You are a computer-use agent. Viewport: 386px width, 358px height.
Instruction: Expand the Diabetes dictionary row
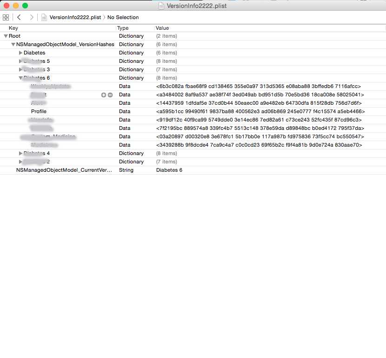(x=20, y=53)
